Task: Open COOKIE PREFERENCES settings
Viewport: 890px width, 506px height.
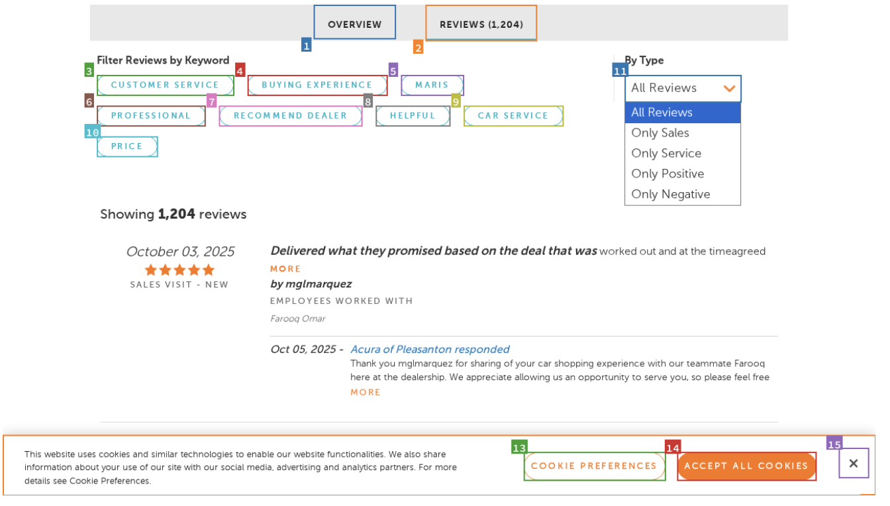Action: (x=594, y=466)
